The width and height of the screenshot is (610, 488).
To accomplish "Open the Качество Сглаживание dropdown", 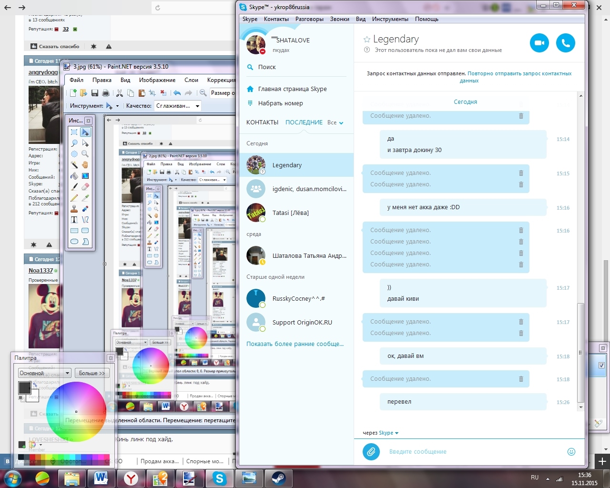I will pos(177,106).
